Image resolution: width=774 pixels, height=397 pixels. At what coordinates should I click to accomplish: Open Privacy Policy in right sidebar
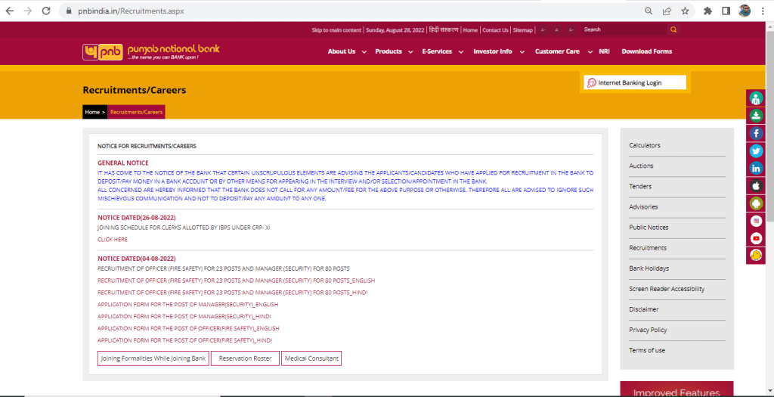tap(648, 330)
